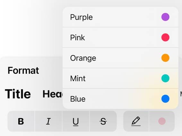Image resolution: width=182 pixels, height=136 pixels.
Task: Click the pink-red color circle
Action: point(165,37)
